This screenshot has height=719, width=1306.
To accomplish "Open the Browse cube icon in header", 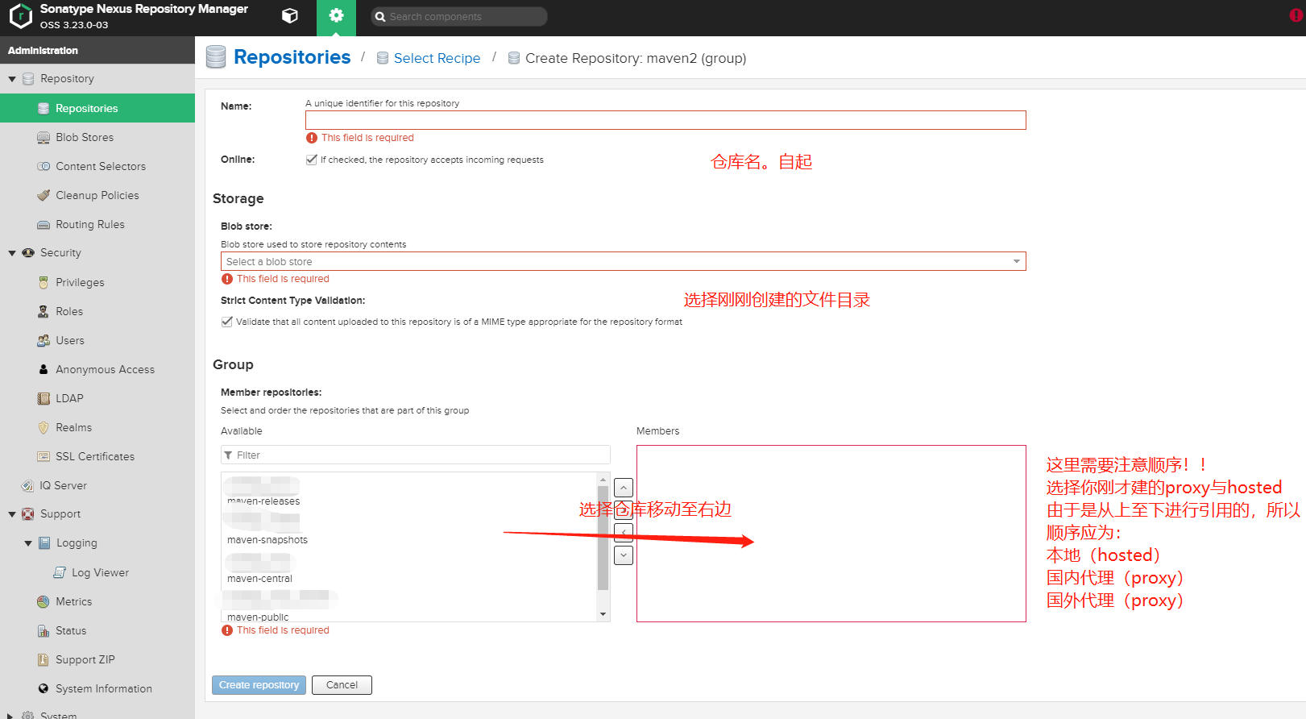I will pos(290,15).
